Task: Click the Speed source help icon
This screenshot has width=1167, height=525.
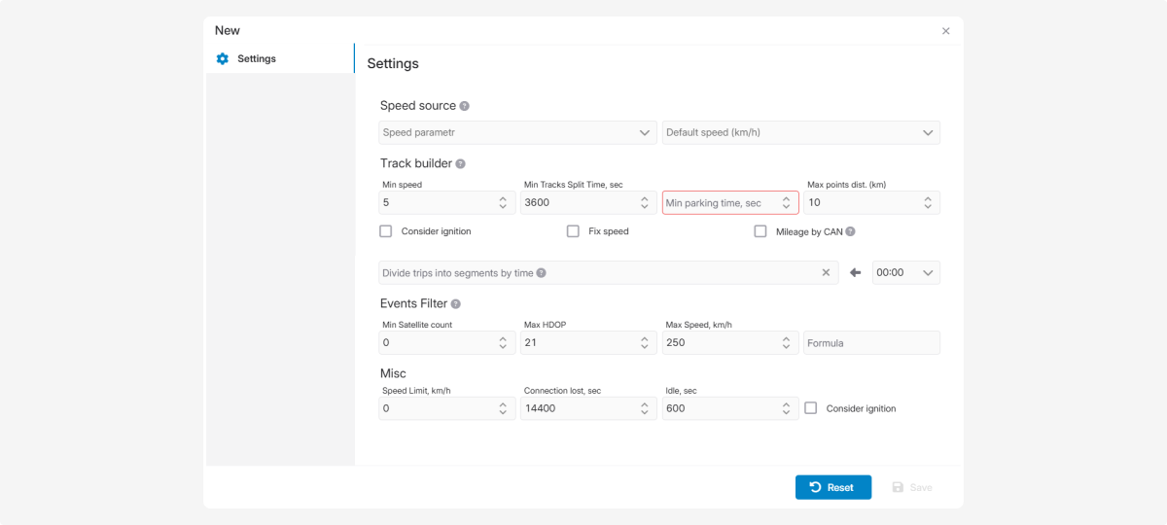Action: point(465,106)
